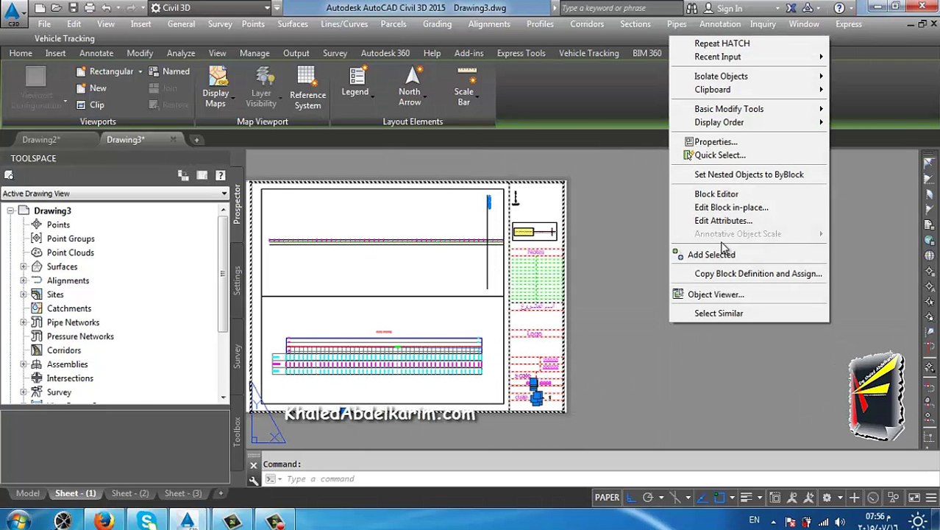
Task: Click the Points tree icon
Action: pyautogui.click(x=37, y=225)
